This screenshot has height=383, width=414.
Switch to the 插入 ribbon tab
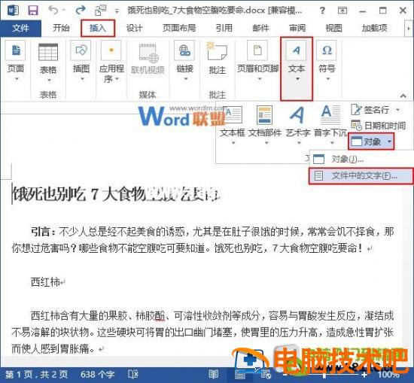click(98, 28)
